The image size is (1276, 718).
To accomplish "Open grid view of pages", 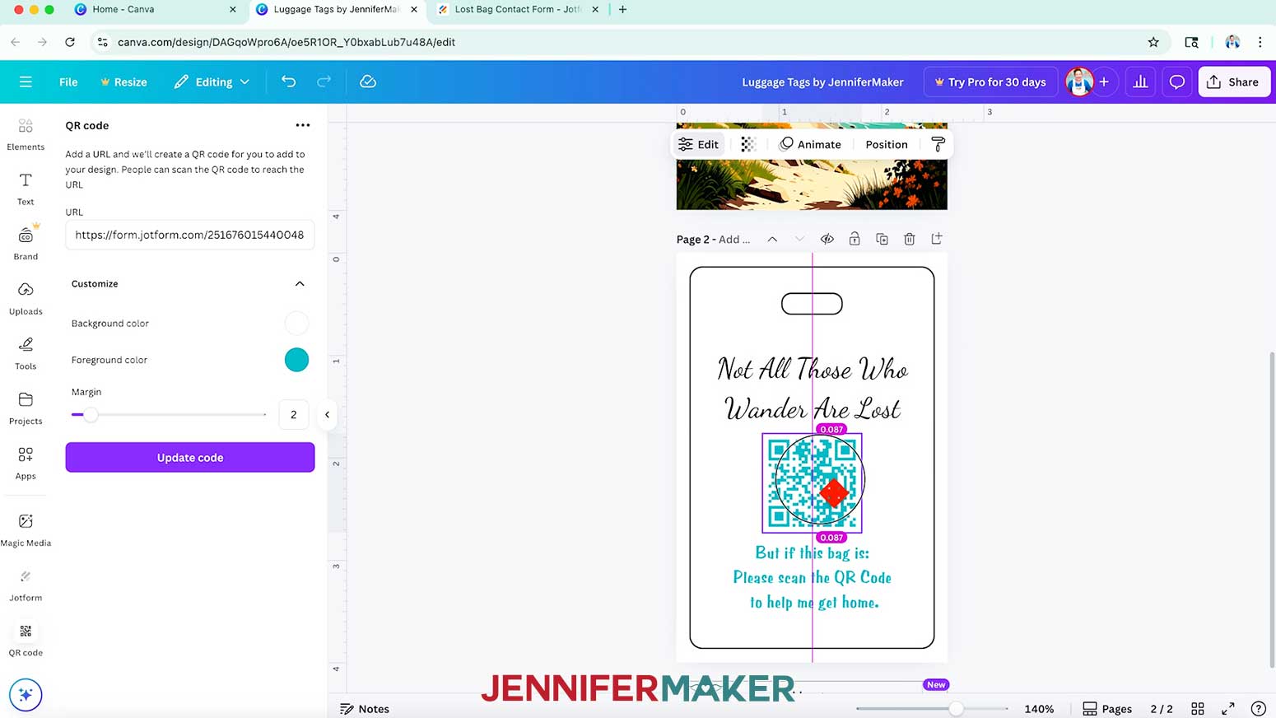I will (x=1198, y=708).
